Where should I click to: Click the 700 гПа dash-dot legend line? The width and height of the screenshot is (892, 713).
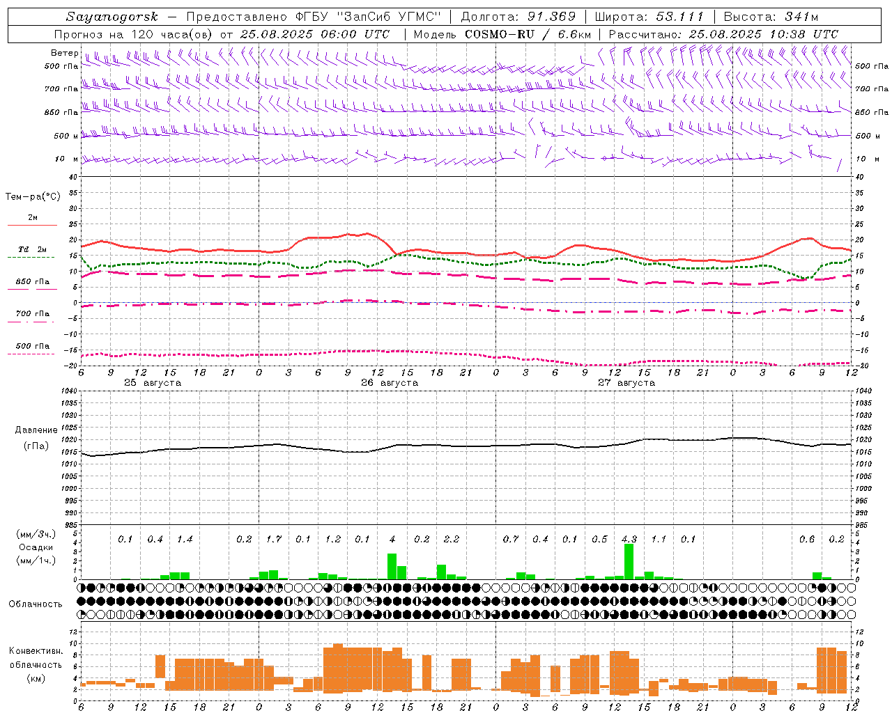32,322
